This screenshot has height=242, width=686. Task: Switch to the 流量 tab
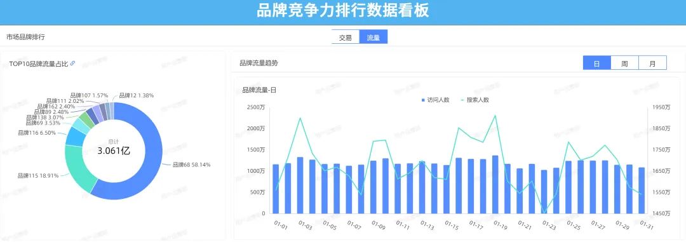(x=373, y=37)
